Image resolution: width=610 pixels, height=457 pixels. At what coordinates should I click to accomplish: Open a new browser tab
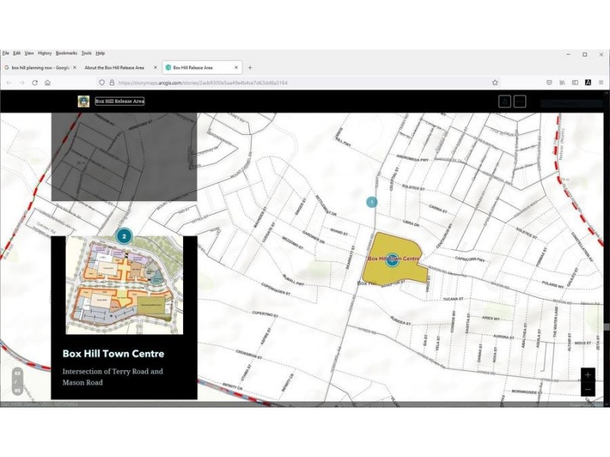point(250,67)
